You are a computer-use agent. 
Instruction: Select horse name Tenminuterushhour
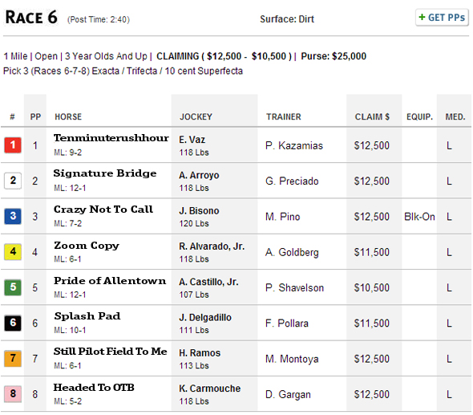(x=111, y=138)
